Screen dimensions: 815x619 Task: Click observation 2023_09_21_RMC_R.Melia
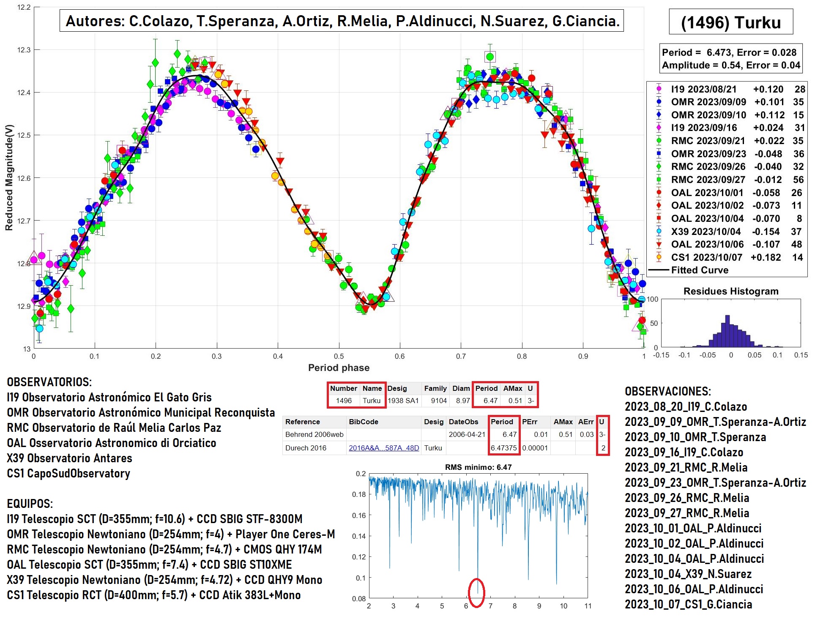click(686, 467)
